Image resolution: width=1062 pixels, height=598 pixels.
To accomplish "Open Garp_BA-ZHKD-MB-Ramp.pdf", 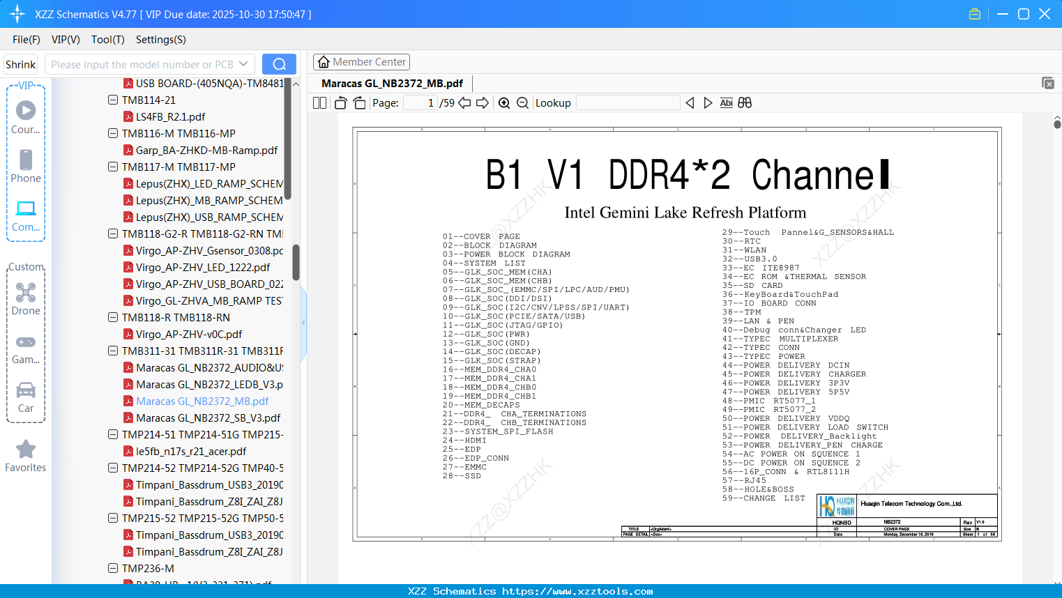I will (x=206, y=150).
